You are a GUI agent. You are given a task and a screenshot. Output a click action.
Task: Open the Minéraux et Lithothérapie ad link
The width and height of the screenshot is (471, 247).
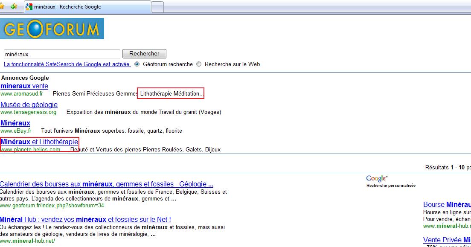[x=39, y=142]
